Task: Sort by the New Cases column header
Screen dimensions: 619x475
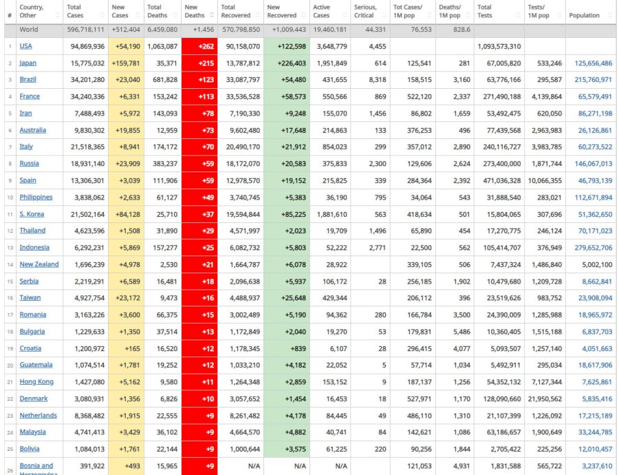Action: 126,12
